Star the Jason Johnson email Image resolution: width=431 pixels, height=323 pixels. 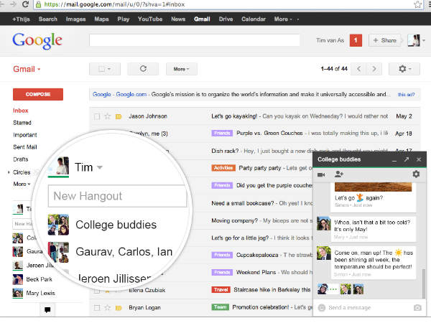coord(107,116)
